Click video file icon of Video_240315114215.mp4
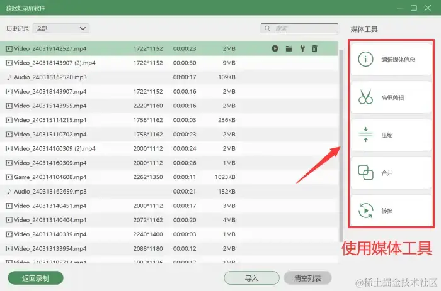Screen dimensions: 441x291 pos(9,120)
